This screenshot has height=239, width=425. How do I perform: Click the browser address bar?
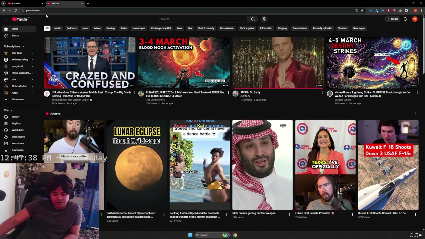coord(186,10)
